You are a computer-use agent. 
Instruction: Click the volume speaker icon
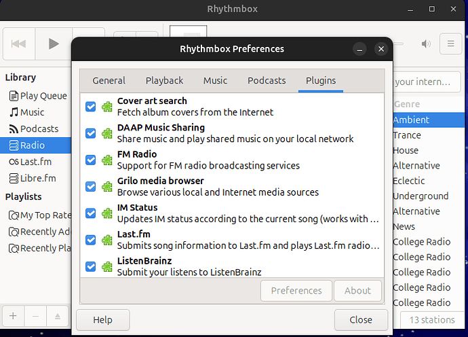click(426, 44)
